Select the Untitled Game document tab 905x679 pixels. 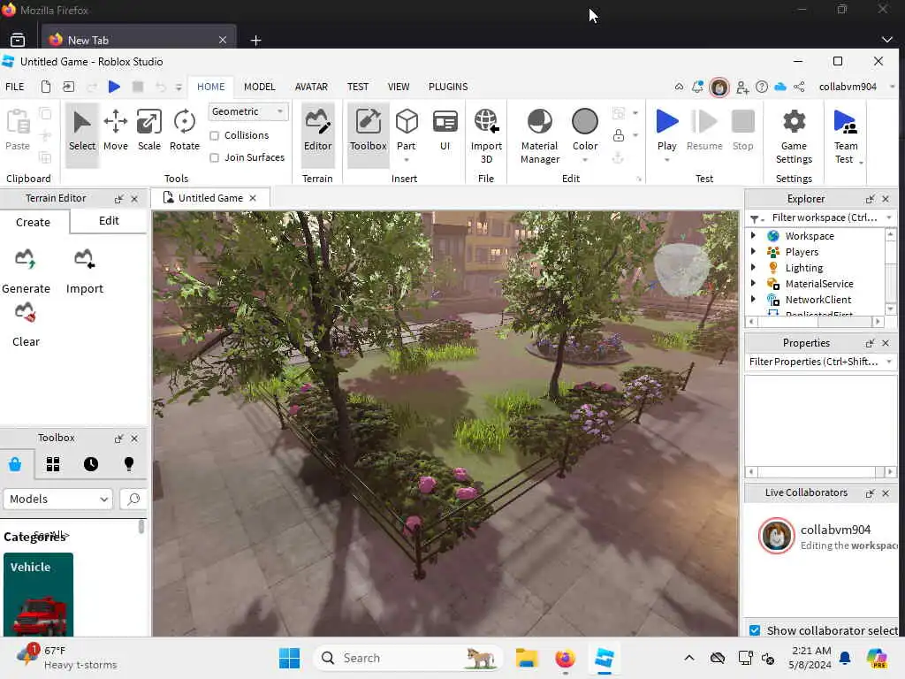(x=210, y=198)
